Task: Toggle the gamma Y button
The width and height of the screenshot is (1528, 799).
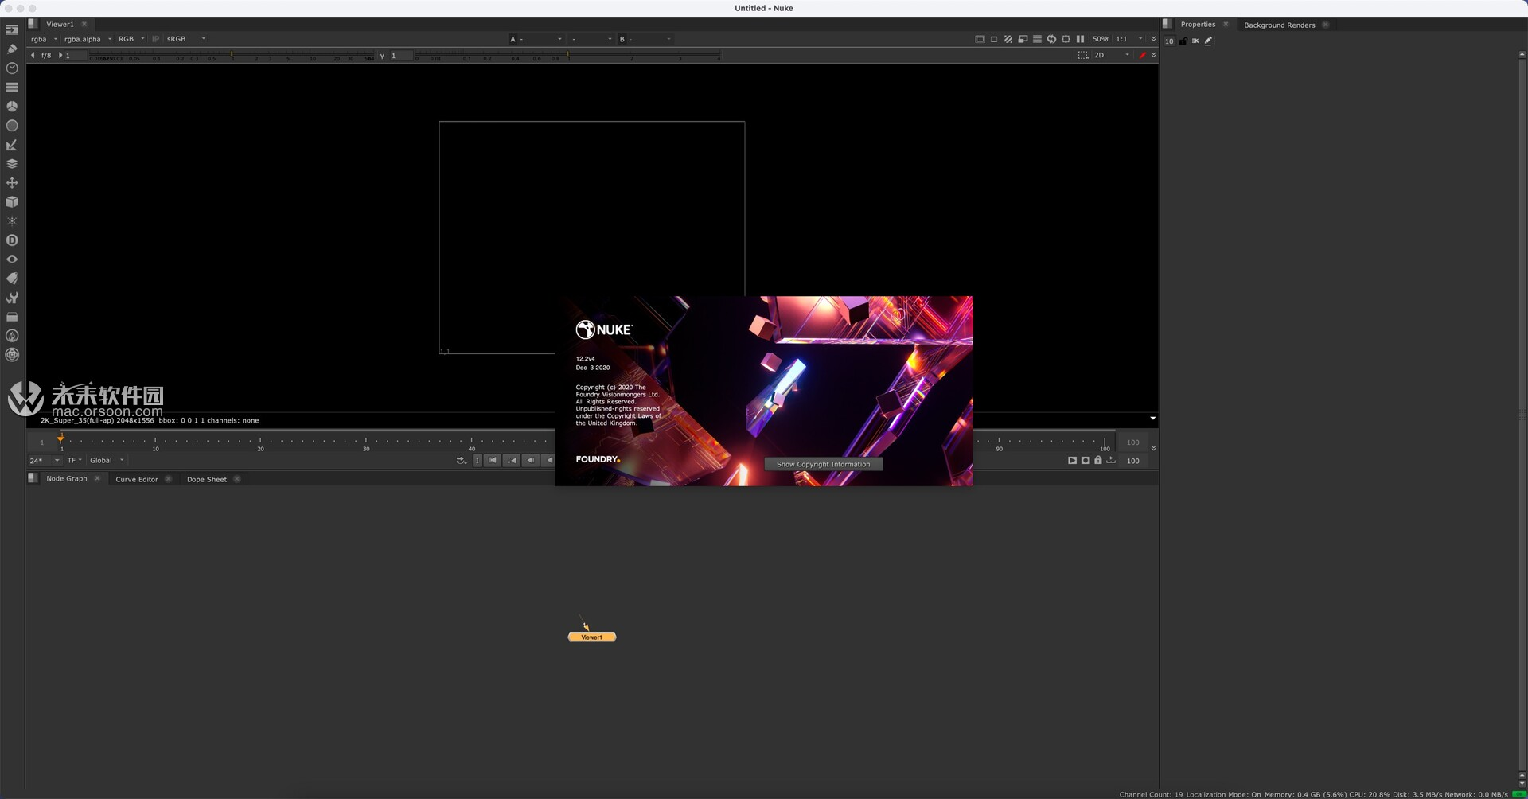Action: coord(382,56)
